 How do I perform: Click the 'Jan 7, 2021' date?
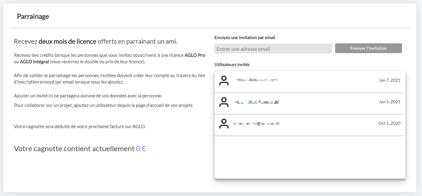(390, 80)
